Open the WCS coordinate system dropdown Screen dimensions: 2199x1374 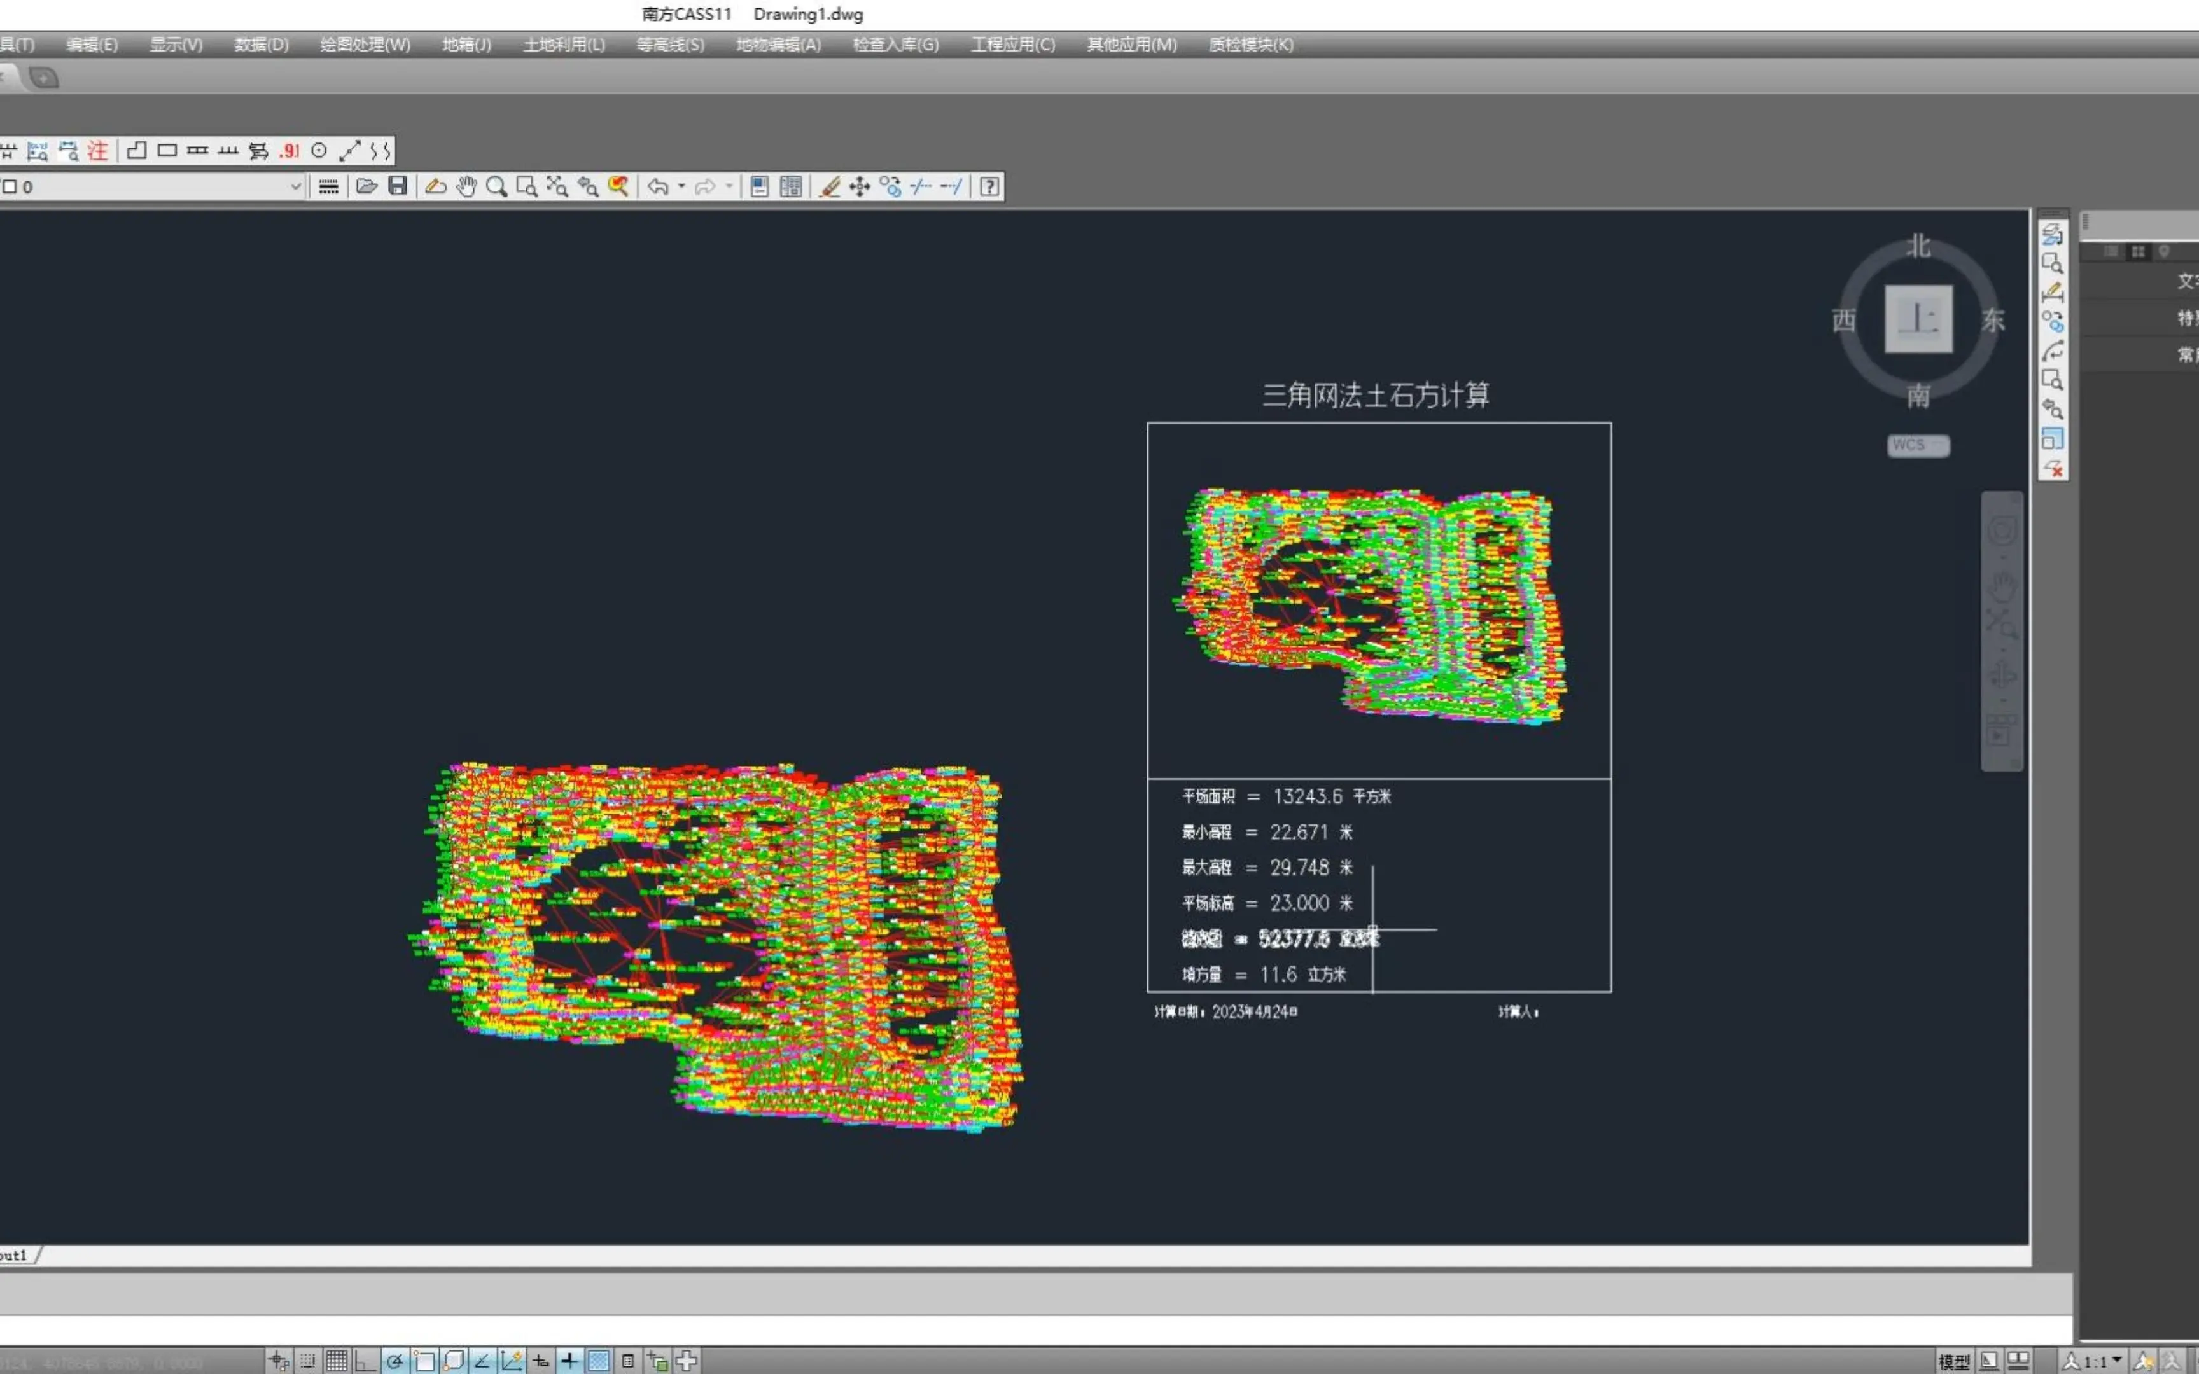pos(1918,445)
